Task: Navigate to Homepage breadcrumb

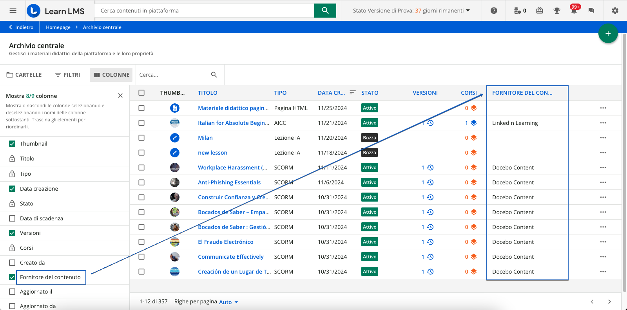Action: (58, 27)
